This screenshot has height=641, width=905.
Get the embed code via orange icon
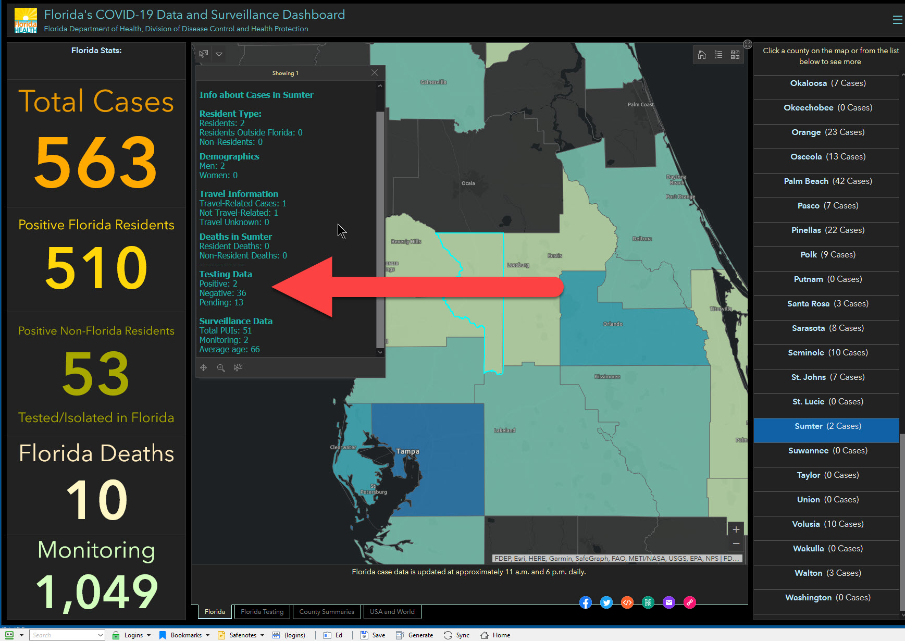[627, 602]
